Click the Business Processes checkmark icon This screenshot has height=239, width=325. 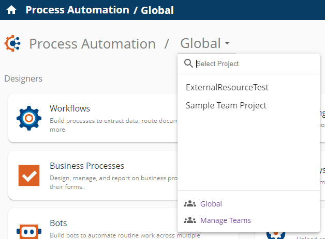point(29,176)
